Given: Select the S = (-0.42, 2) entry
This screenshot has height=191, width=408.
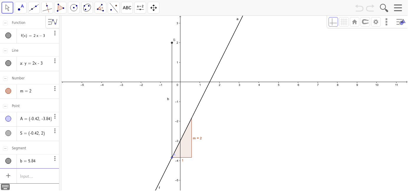Looking at the screenshot, I should (32, 133).
